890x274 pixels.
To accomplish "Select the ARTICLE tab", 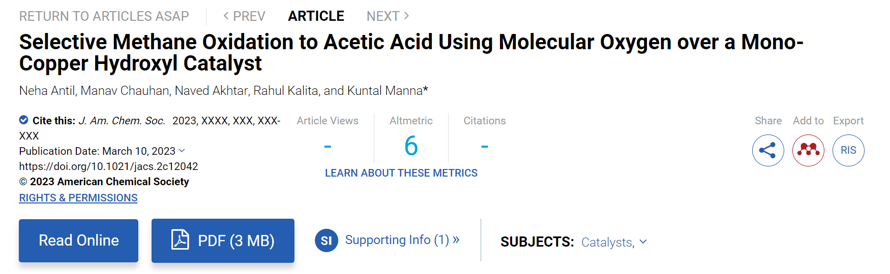I will coord(316,16).
